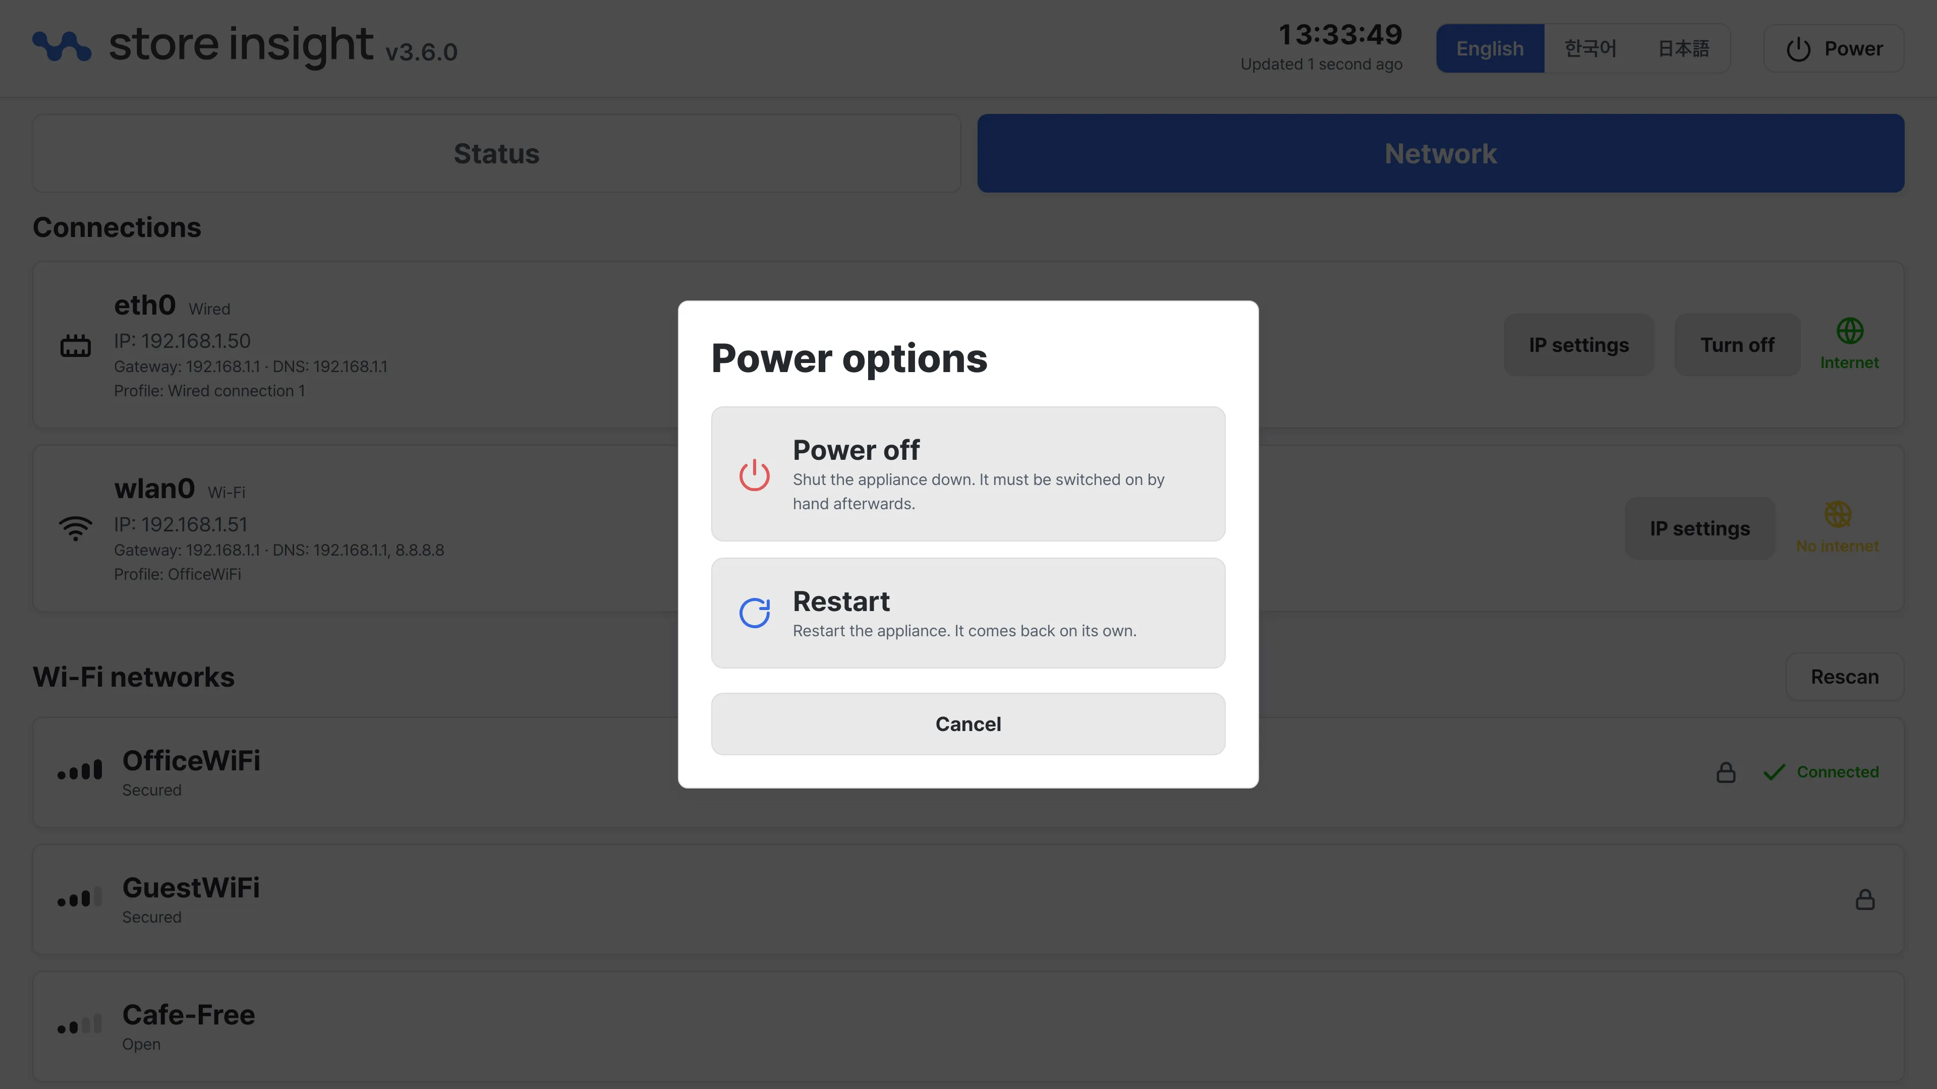Open the Network tab
Screen dimensions: 1937x1089
point(1441,153)
